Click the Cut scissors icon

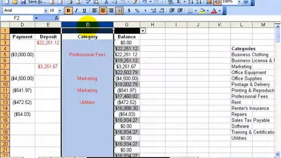[x=106, y=2]
